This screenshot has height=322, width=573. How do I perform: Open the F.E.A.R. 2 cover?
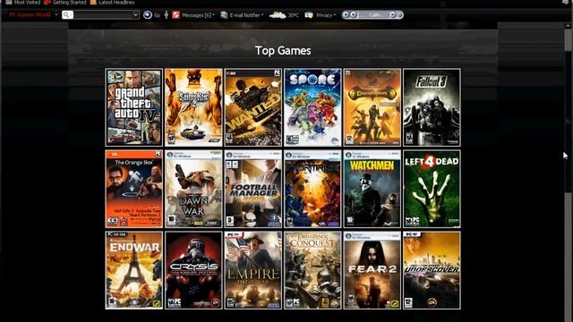pyautogui.click(x=372, y=270)
